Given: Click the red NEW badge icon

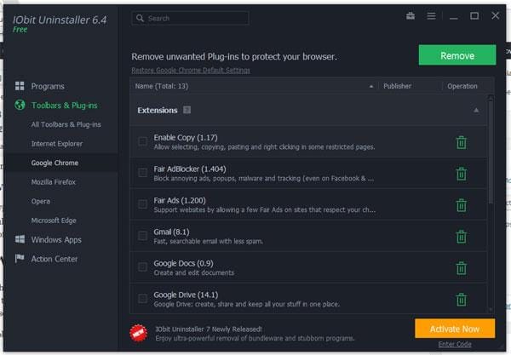Looking at the screenshot, I should click(139, 333).
